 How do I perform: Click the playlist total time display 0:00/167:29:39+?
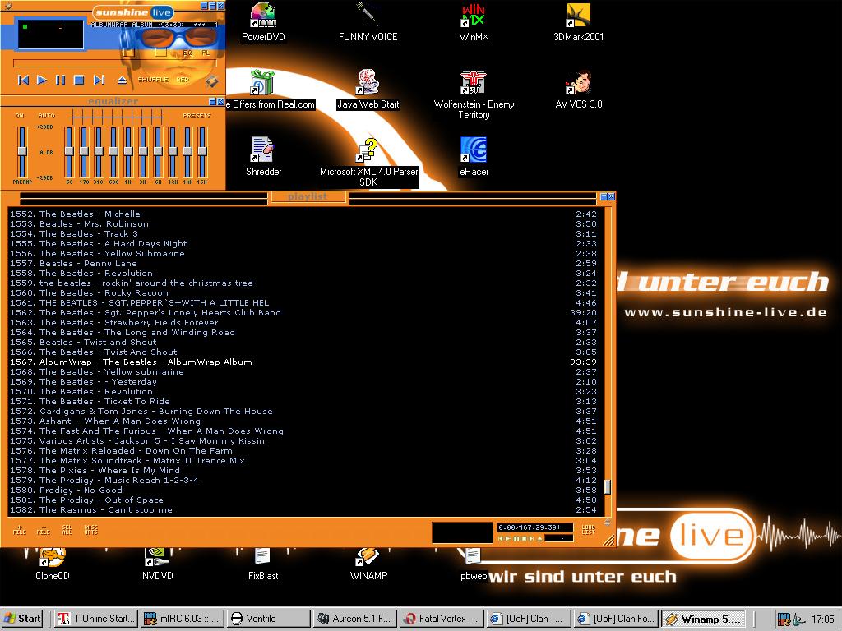pyautogui.click(x=534, y=527)
